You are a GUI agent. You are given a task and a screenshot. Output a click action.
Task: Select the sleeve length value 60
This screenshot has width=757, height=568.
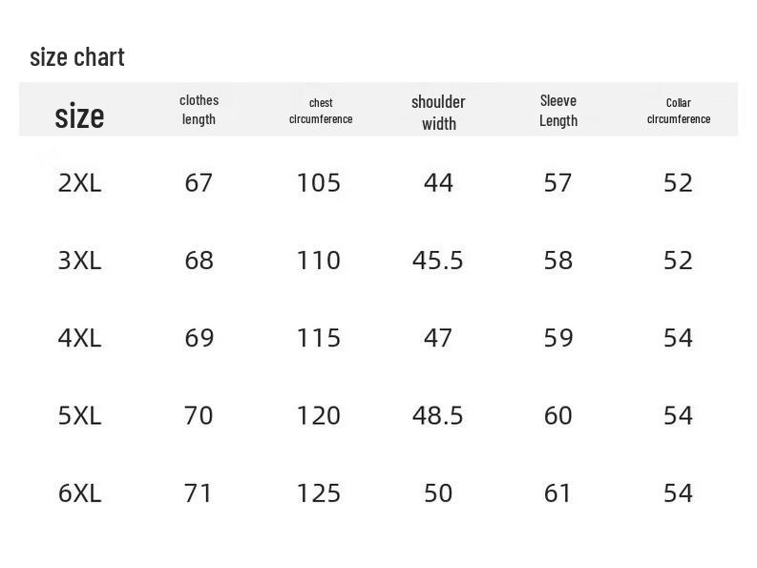click(x=557, y=415)
